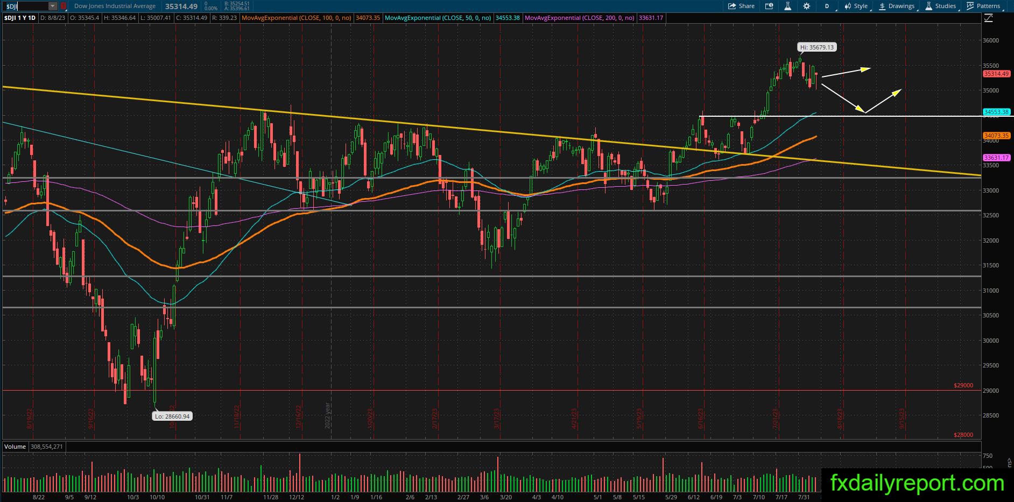Select the MovAvgExponential (CLOSE, 100, 0, no) study label
This screenshot has width=1014, height=502.
(x=297, y=18)
